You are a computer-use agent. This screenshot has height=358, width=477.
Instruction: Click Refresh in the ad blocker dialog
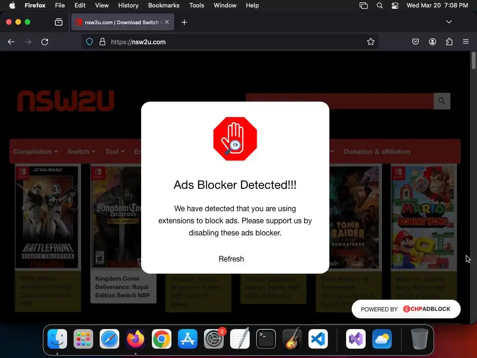point(231,259)
